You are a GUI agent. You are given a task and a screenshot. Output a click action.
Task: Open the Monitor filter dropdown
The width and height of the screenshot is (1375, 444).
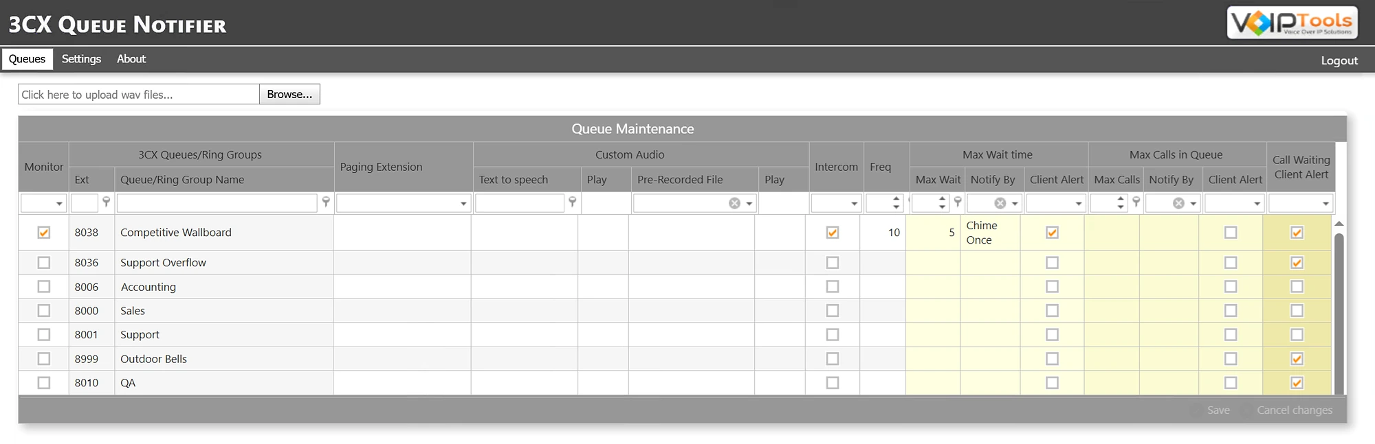coord(59,204)
